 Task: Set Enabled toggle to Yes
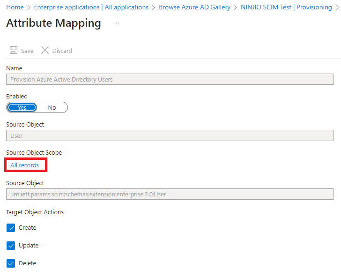(22, 107)
